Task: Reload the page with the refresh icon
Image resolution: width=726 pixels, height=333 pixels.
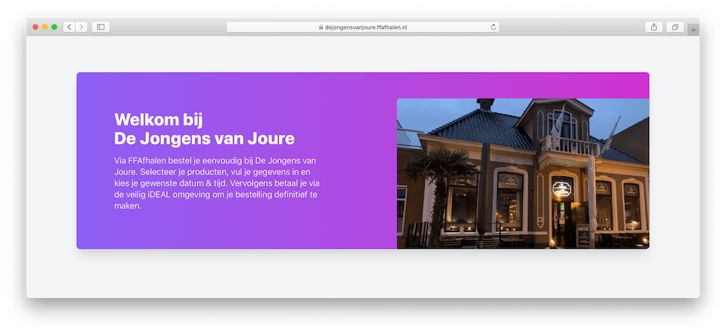Action: (494, 28)
